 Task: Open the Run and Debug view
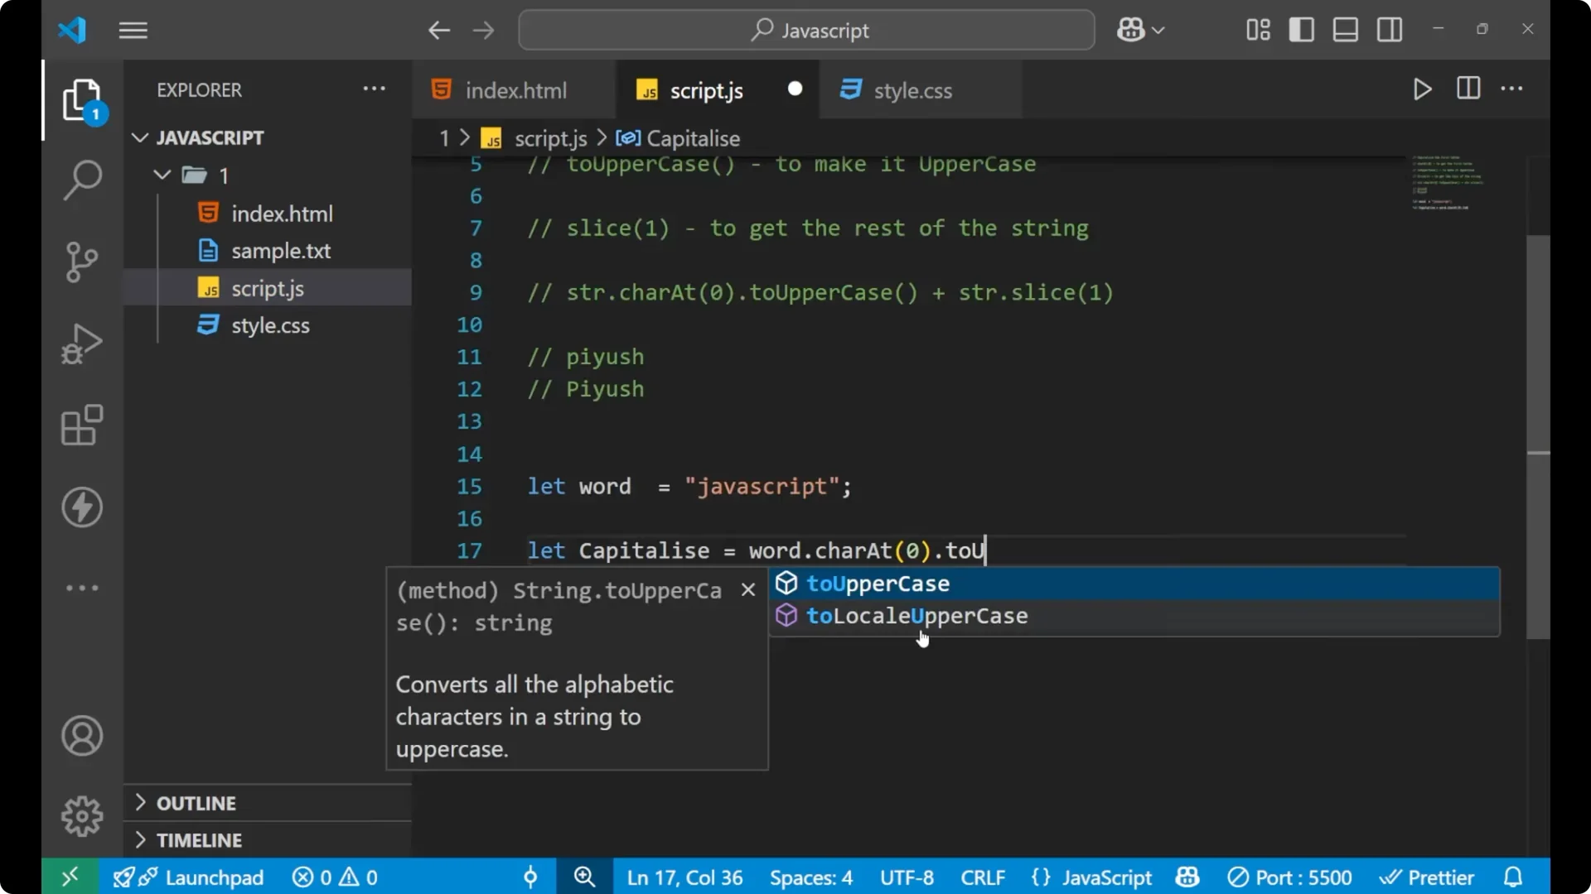(81, 343)
